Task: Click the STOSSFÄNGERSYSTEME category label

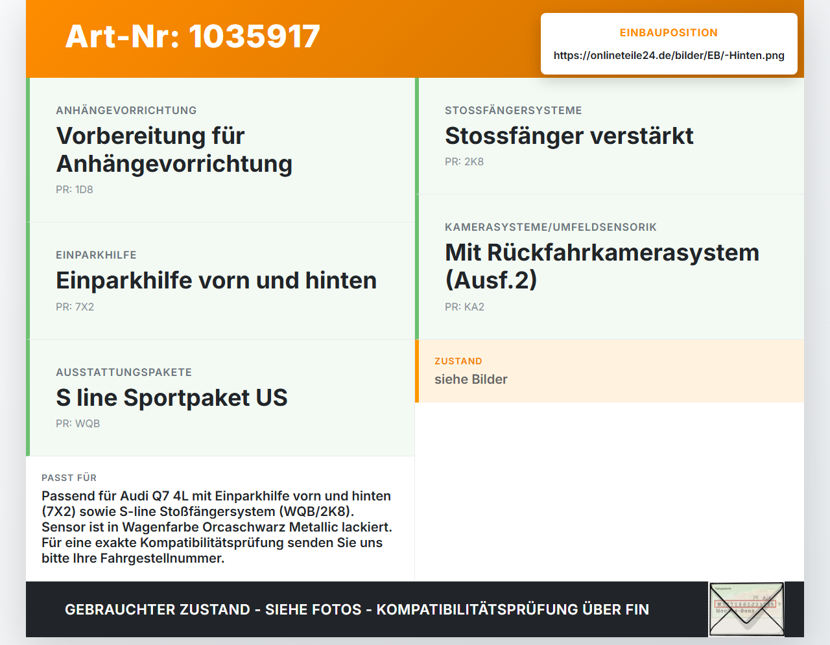Action: click(x=514, y=110)
